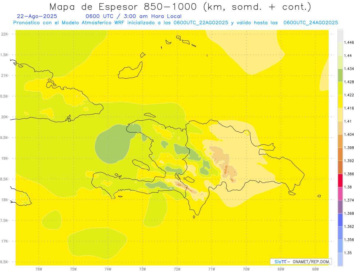Click the '21N' latitude label

[4, 75]
